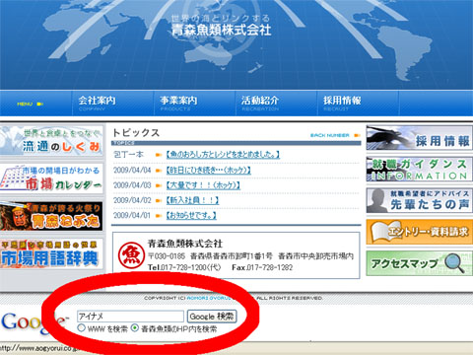Go to 活動紹介 menu item
Image resolution: width=473 pixels, height=355 pixels.
(260, 103)
